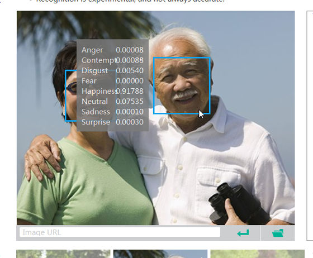Choose the middle sample thumbnail below the image
This screenshot has height=258, width=313.
[x=160, y=254]
